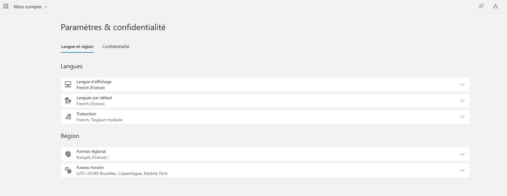Expand the Langue d'affichage chevron
Image resolution: width=507 pixels, height=196 pixels.
click(462, 85)
